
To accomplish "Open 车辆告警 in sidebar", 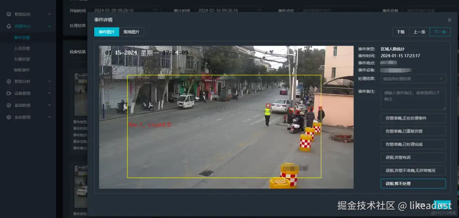I will pos(22,59).
